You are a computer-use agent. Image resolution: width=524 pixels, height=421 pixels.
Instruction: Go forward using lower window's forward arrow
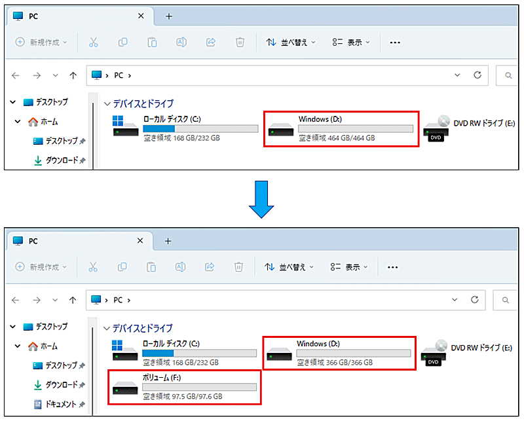(x=37, y=300)
